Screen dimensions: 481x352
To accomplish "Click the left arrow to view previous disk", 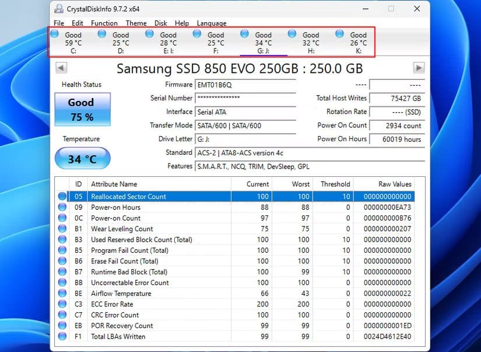I will 61,67.
